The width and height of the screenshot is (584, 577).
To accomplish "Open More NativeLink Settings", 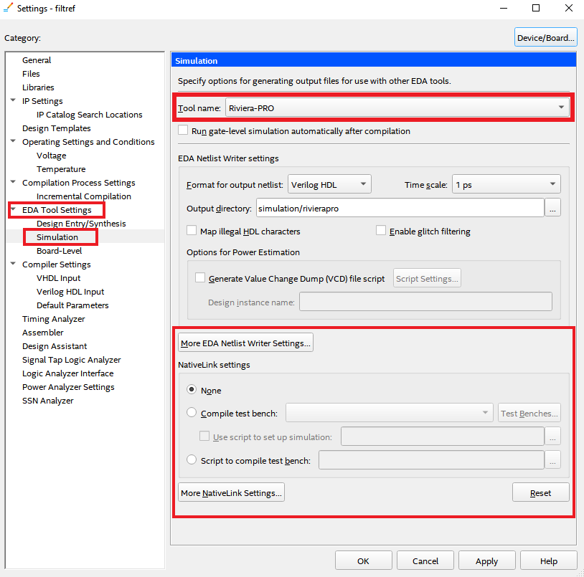I will coord(231,492).
